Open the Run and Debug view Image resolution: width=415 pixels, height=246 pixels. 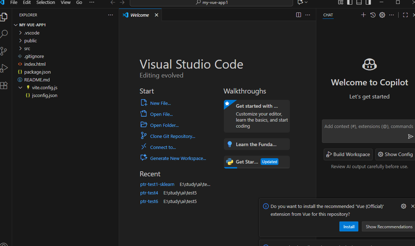click(4, 68)
